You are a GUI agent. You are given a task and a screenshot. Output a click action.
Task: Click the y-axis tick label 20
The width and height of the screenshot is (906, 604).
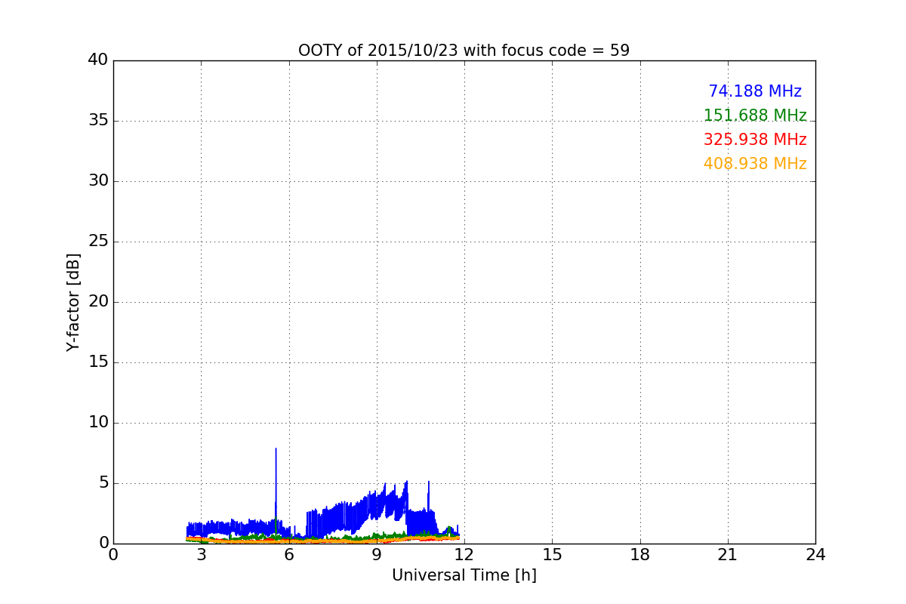pyautogui.click(x=98, y=302)
